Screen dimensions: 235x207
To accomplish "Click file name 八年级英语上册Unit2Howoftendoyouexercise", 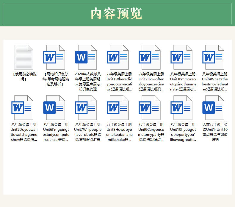I will (x=151, y=82).
